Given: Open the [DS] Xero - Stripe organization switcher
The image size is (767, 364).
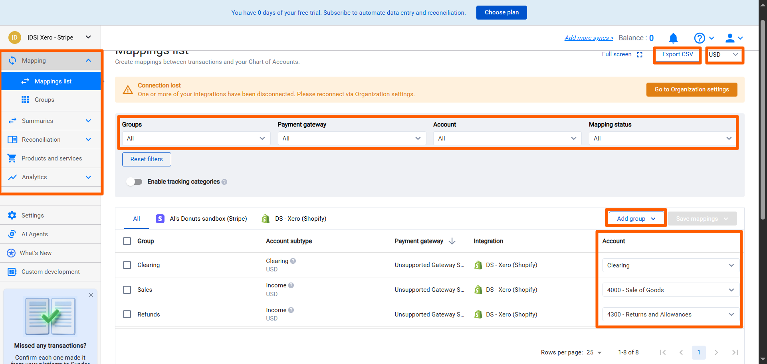Looking at the screenshot, I should [50, 37].
